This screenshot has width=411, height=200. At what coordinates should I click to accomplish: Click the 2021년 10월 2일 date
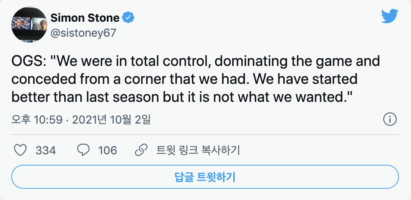(111, 120)
